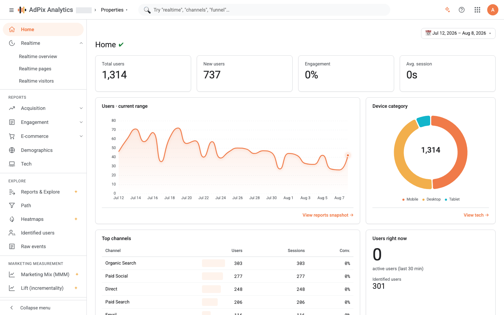Click the user avatar A icon
Image resolution: width=504 pixels, height=315 pixels.
pos(492,10)
